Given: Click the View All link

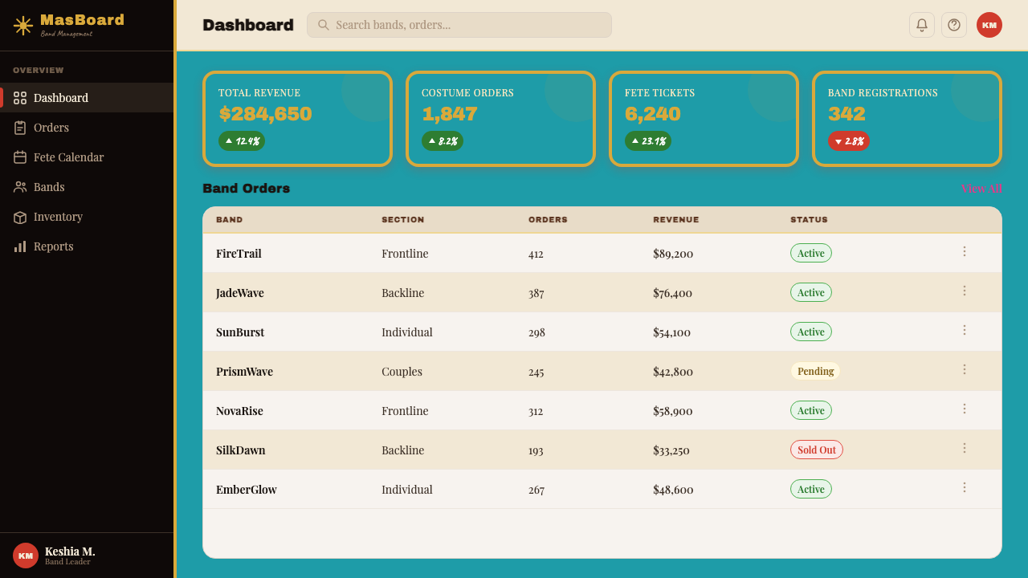Looking at the screenshot, I should click(x=981, y=188).
